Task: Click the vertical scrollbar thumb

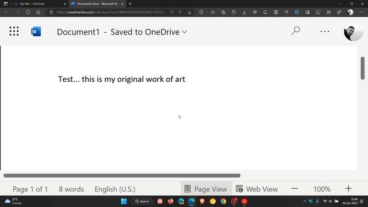Action: pos(363,68)
